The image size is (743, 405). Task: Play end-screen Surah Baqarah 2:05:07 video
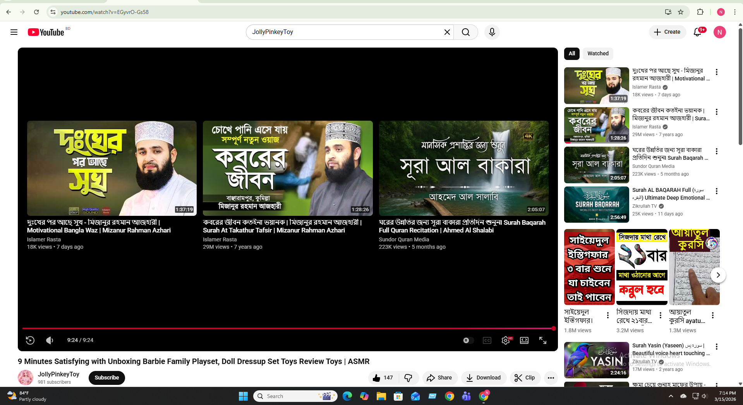[x=464, y=168]
